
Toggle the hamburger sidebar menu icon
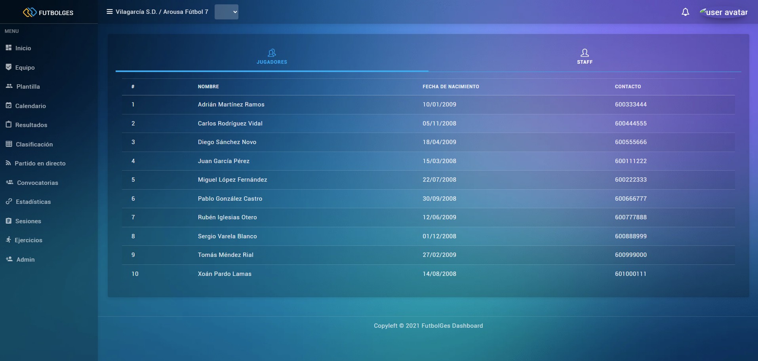coord(110,12)
